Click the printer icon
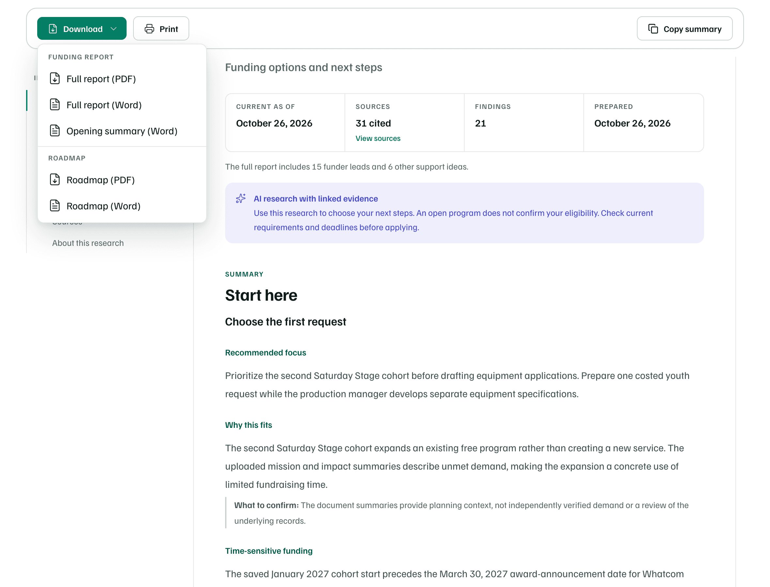 click(149, 29)
